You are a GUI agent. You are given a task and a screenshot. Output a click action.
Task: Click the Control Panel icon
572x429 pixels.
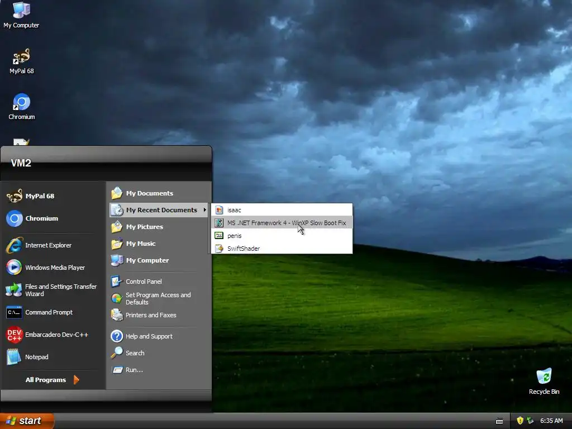pos(117,282)
